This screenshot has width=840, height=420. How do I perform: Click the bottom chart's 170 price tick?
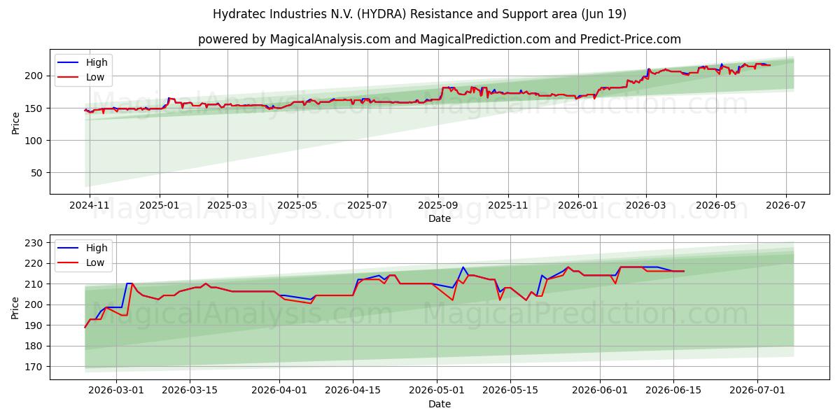click(x=35, y=367)
